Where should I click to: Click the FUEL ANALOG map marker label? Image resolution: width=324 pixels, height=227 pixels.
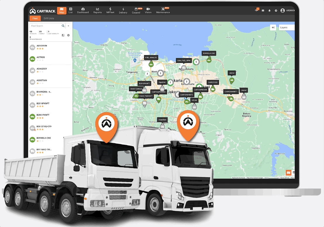click(151, 57)
